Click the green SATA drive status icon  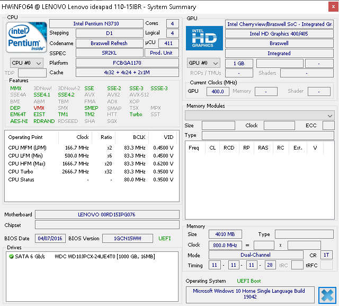click(x=11, y=257)
